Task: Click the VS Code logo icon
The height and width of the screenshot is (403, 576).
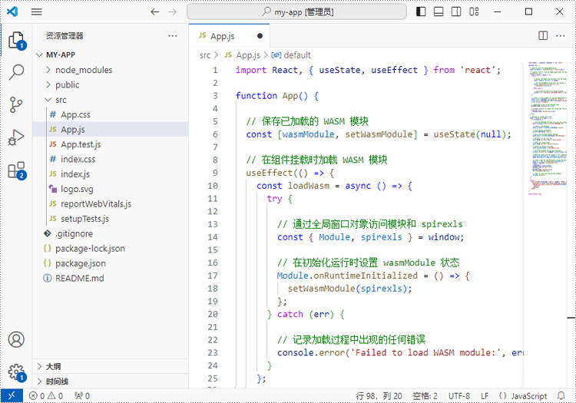Action: pos(12,12)
